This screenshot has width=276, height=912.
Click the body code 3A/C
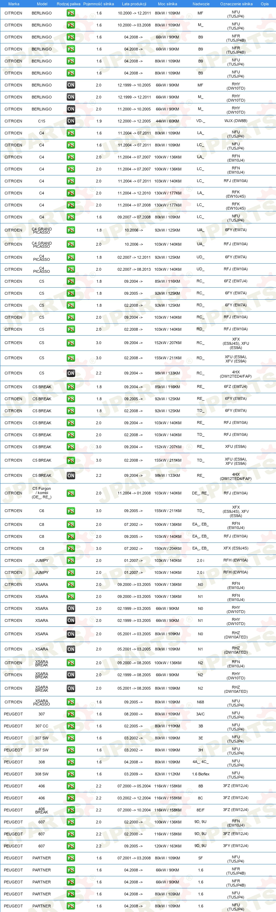[200, 714]
